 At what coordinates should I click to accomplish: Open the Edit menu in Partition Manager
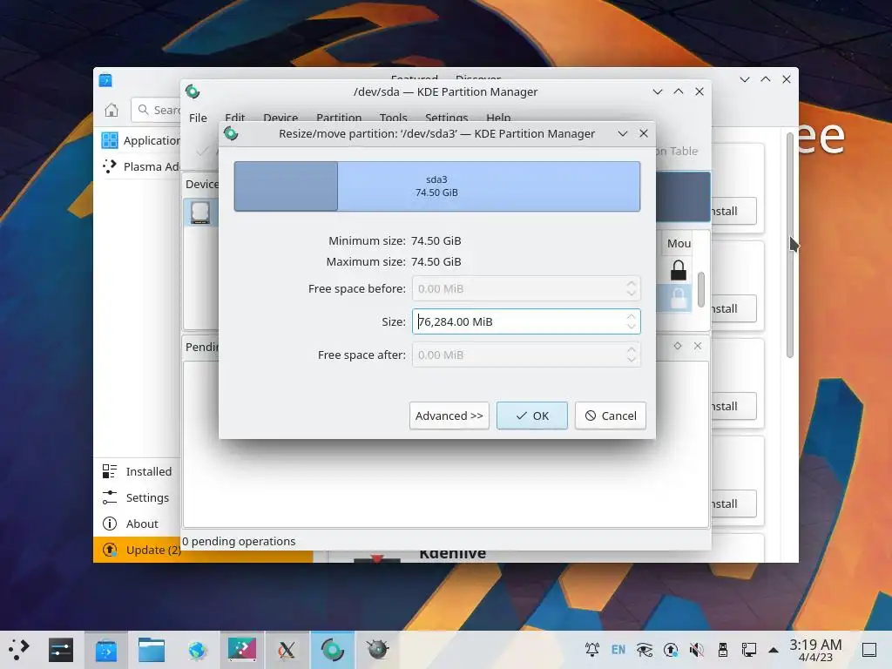pos(235,118)
